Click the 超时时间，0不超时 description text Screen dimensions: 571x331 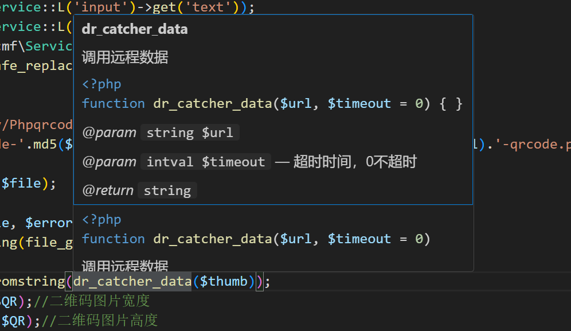[x=354, y=162]
